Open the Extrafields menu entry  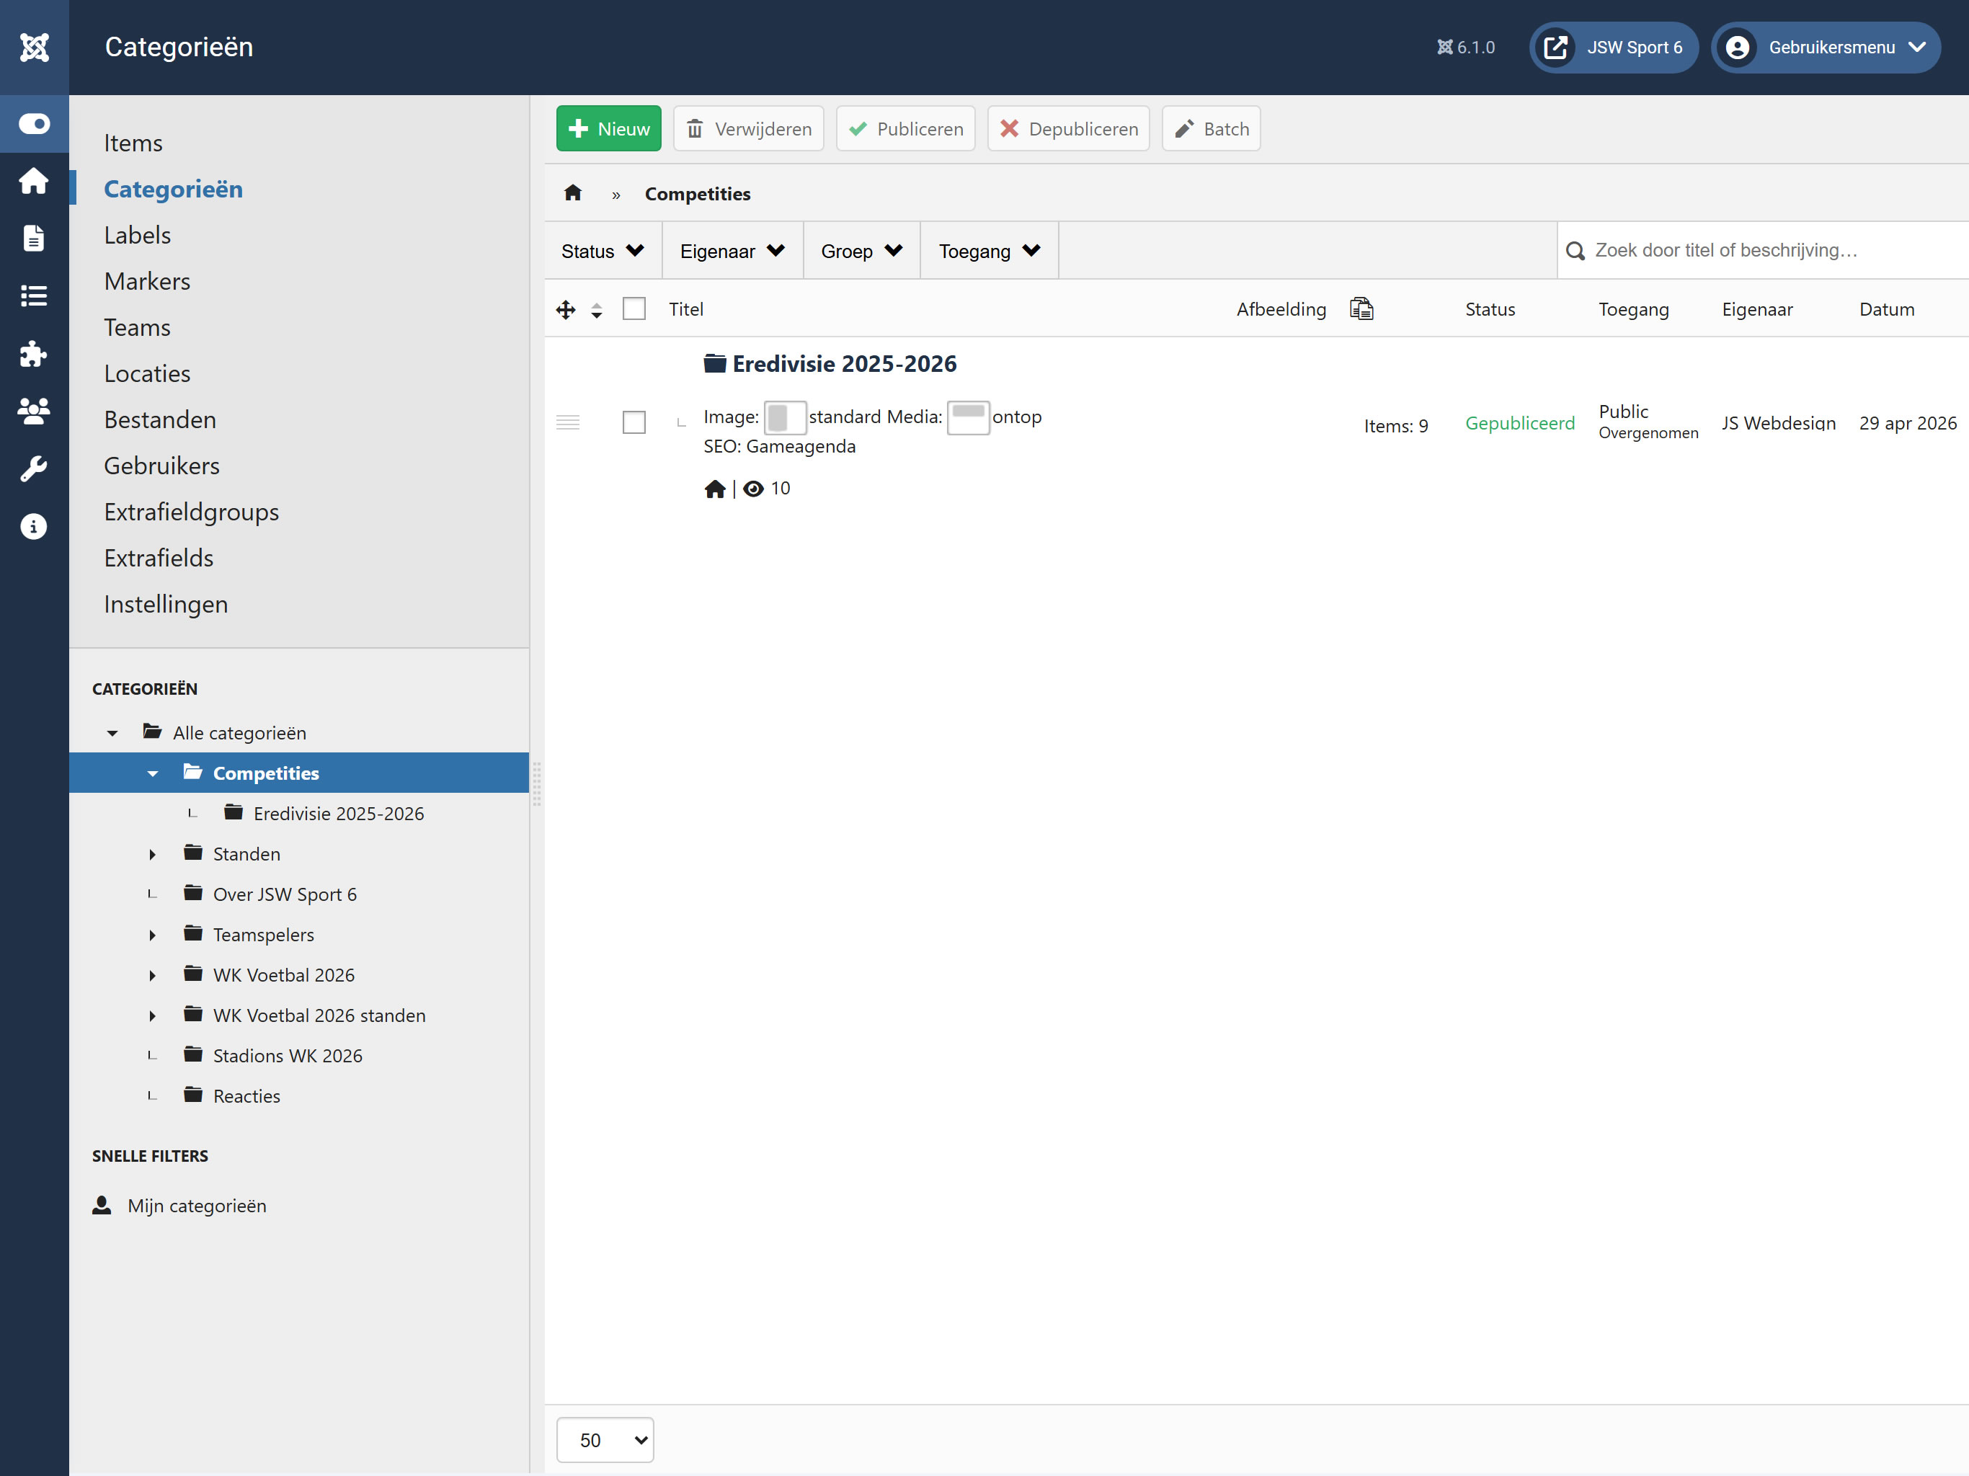coord(159,558)
